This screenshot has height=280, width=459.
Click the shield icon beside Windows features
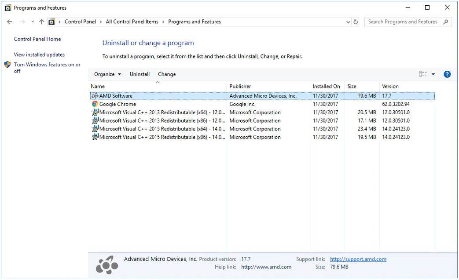click(x=7, y=65)
